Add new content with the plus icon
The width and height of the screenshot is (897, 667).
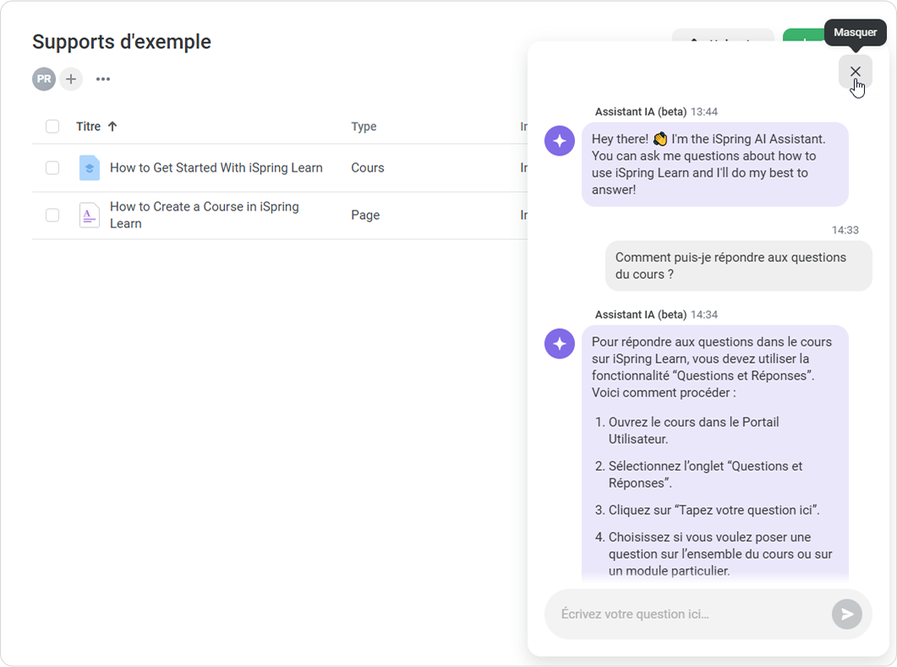[71, 79]
